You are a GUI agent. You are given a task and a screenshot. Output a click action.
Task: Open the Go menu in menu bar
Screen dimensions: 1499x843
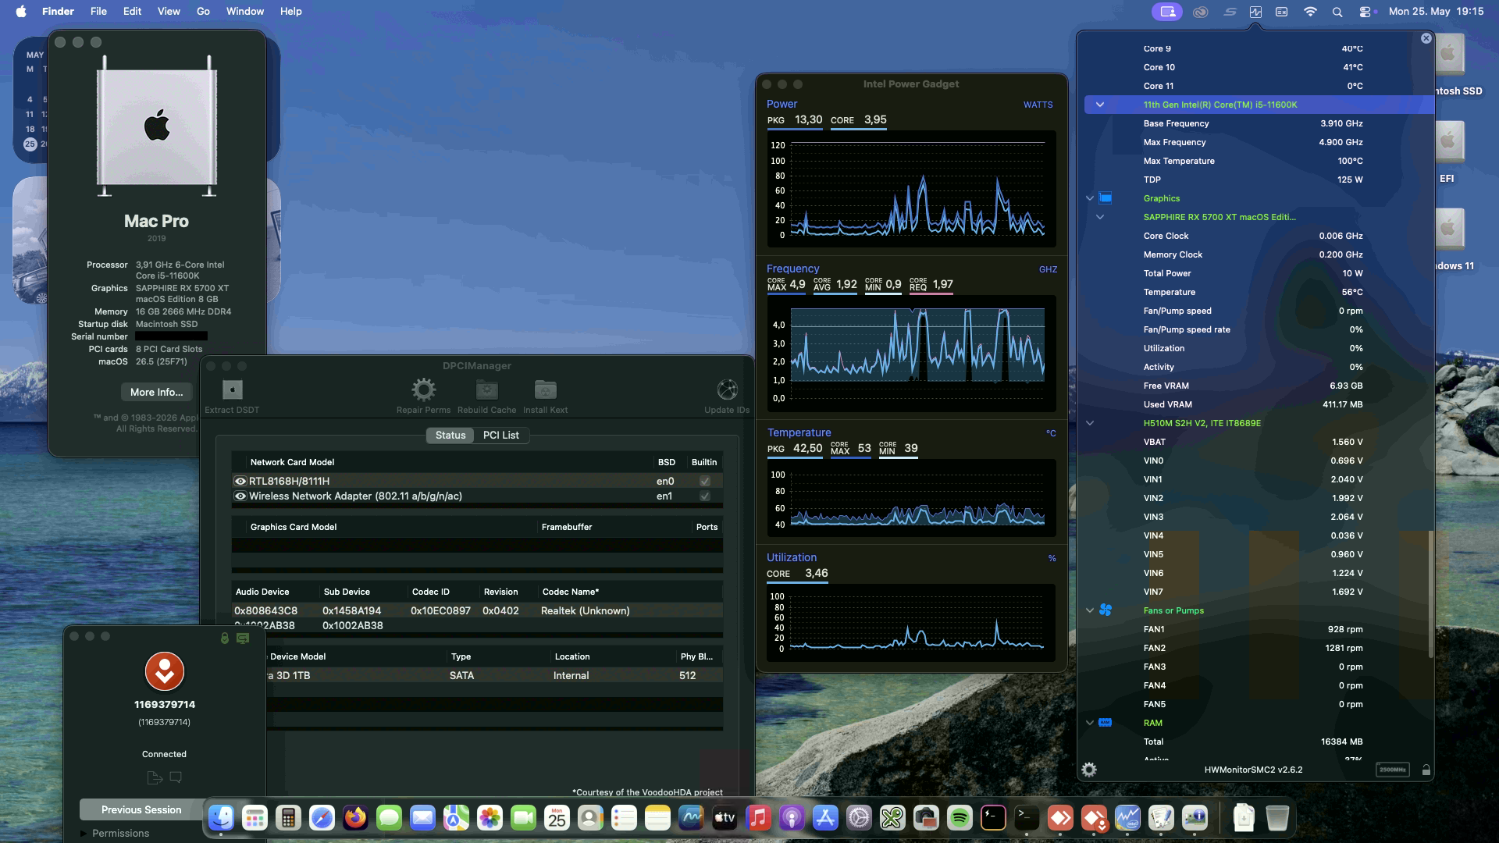[203, 12]
